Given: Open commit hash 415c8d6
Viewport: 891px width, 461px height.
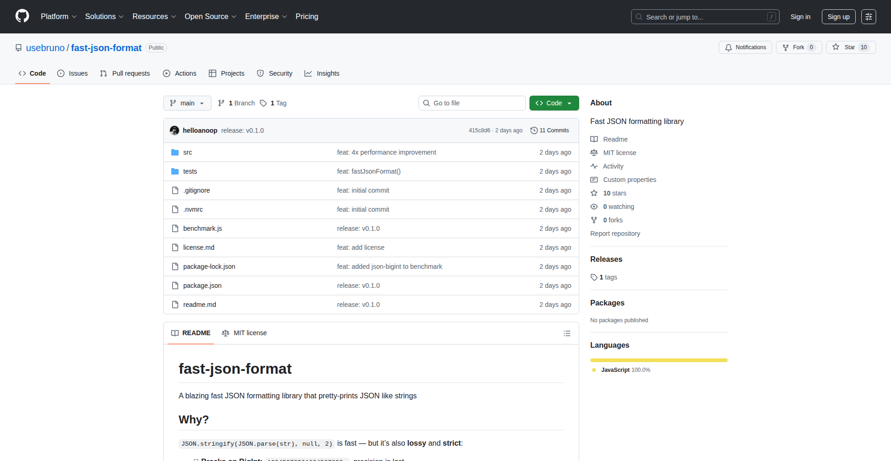Looking at the screenshot, I should click(479, 130).
